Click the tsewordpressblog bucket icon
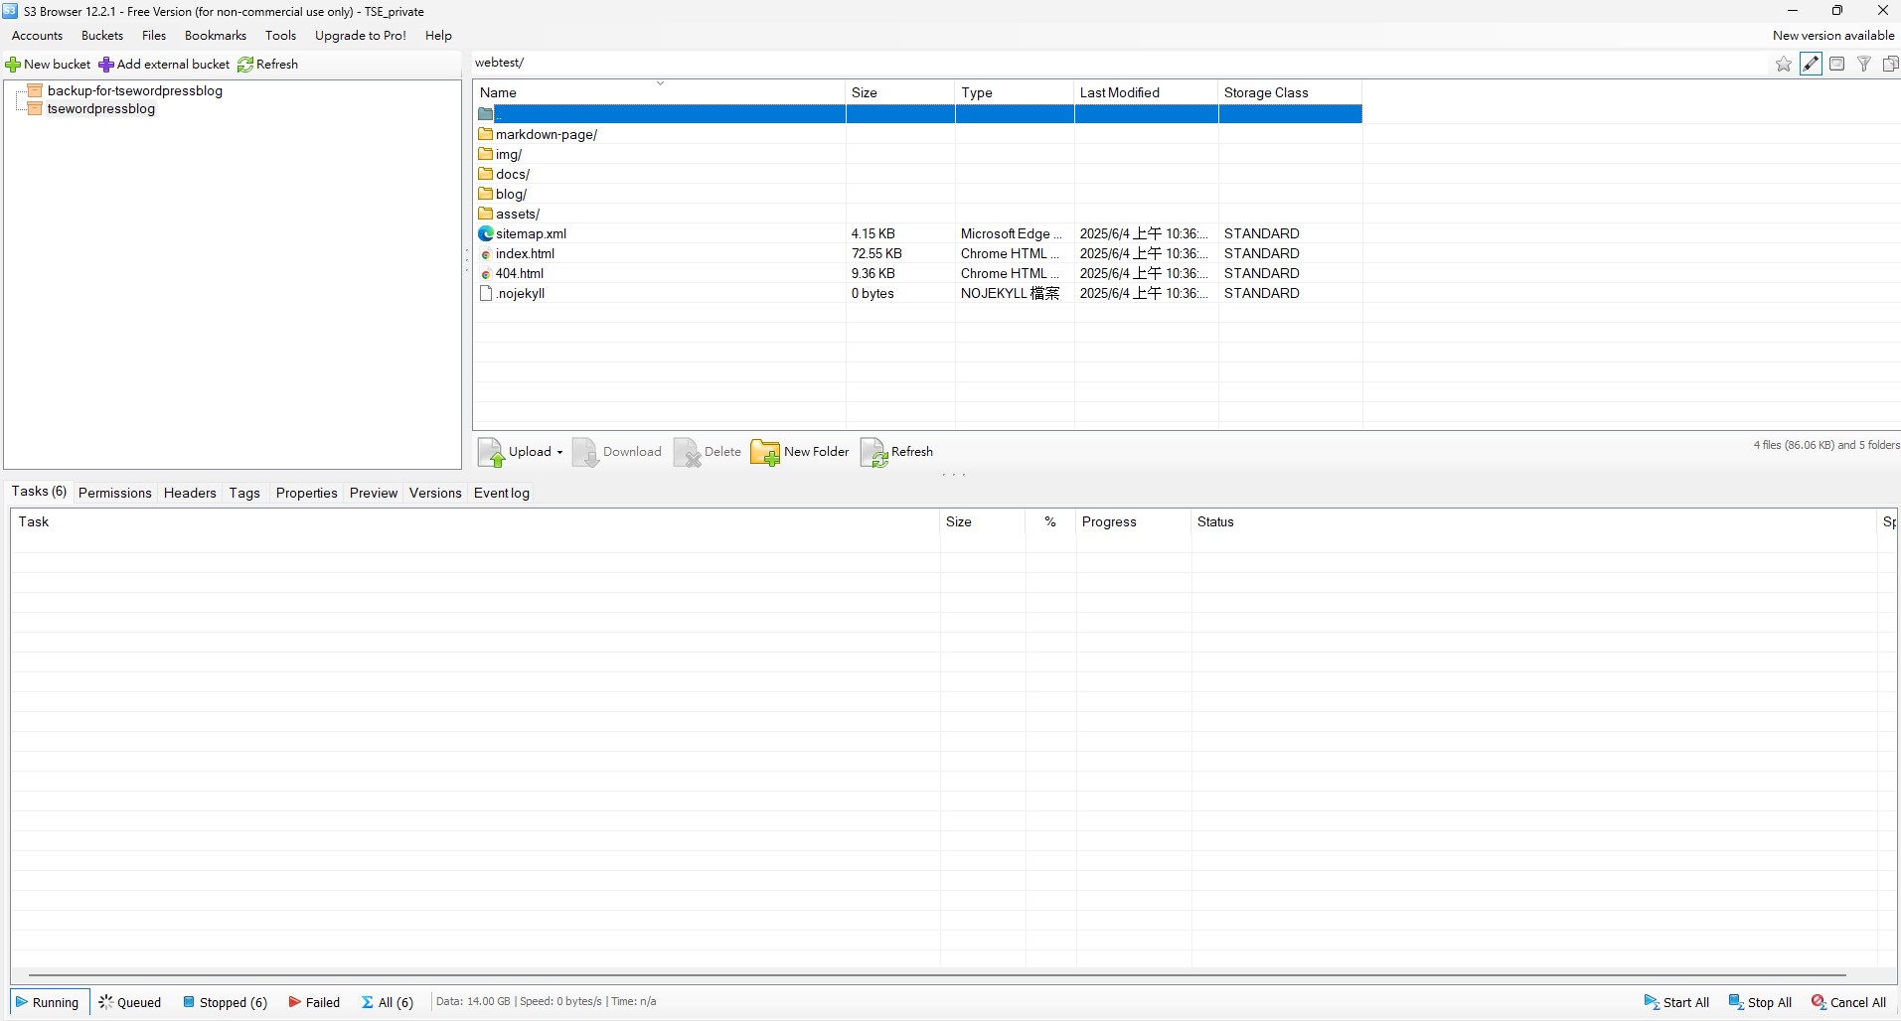1901x1021 pixels. 35,109
